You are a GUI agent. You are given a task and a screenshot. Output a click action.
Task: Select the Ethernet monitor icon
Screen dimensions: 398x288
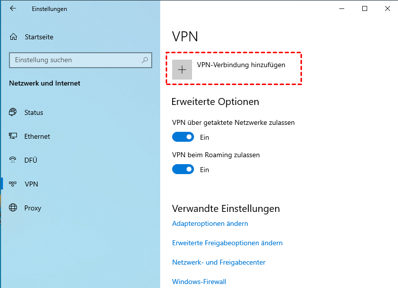pos(13,136)
